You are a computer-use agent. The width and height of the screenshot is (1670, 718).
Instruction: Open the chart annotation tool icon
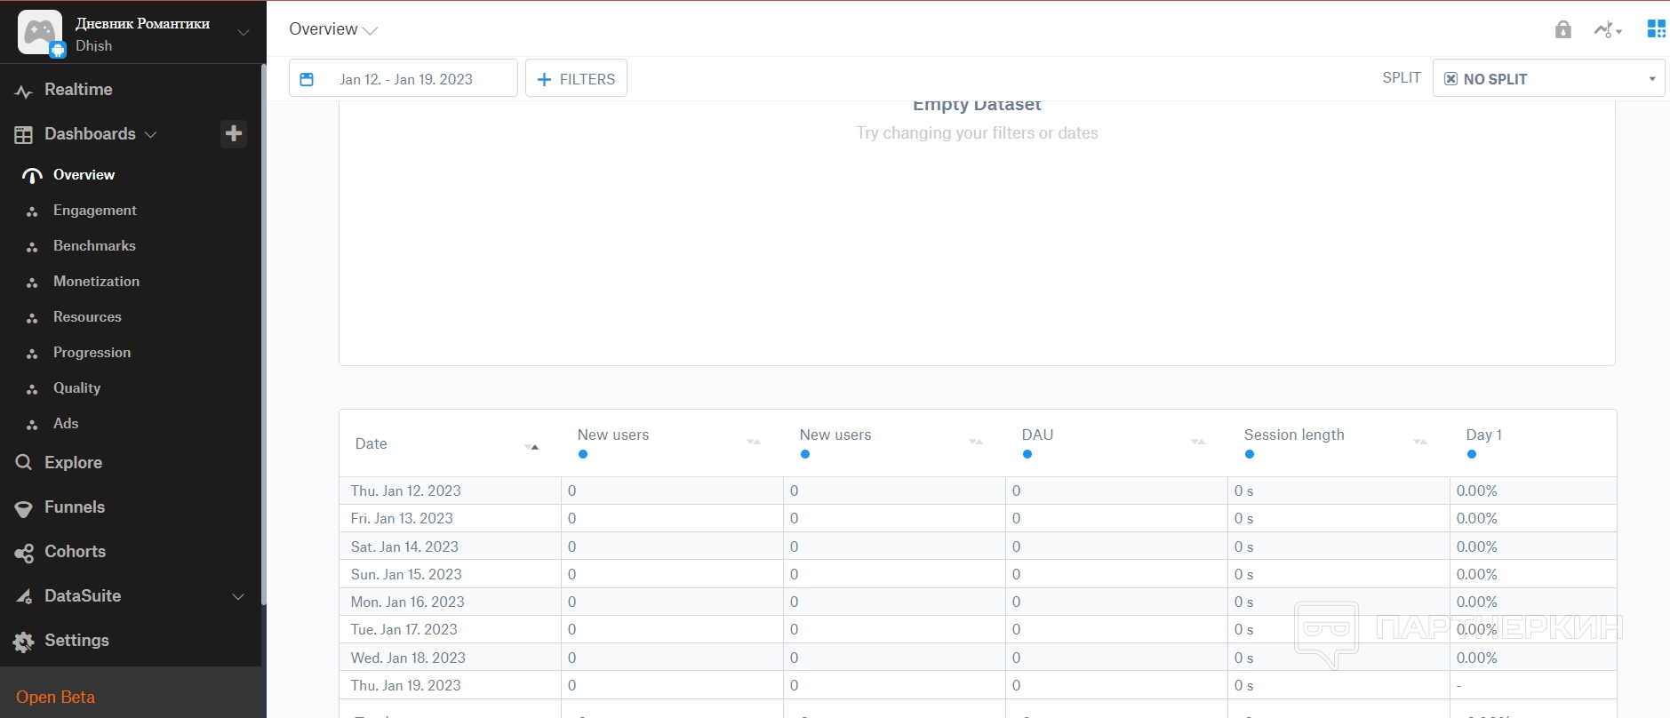pos(1607,30)
